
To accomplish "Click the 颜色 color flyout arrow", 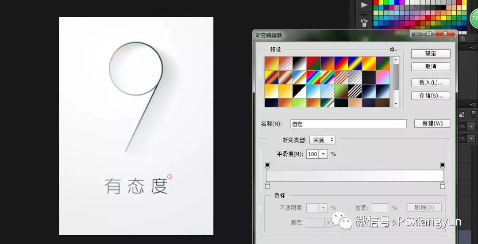I will click(328, 223).
